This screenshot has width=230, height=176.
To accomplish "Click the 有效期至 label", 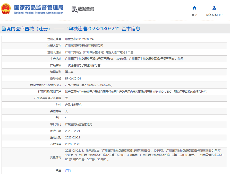I will pyautogui.click(x=56, y=144).
